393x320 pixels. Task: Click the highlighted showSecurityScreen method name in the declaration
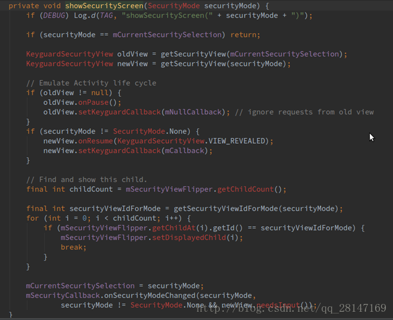[104, 6]
